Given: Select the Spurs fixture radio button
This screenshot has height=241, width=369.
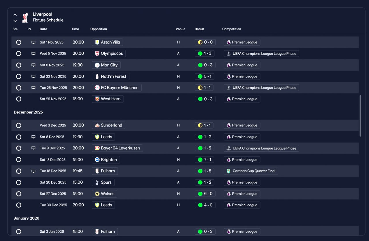Looking at the screenshot, I should [19, 182].
